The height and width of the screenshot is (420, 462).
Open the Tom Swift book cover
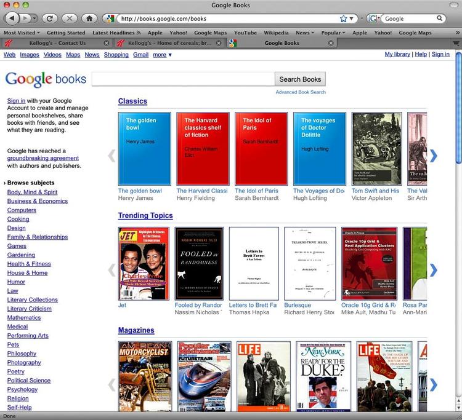click(x=376, y=149)
